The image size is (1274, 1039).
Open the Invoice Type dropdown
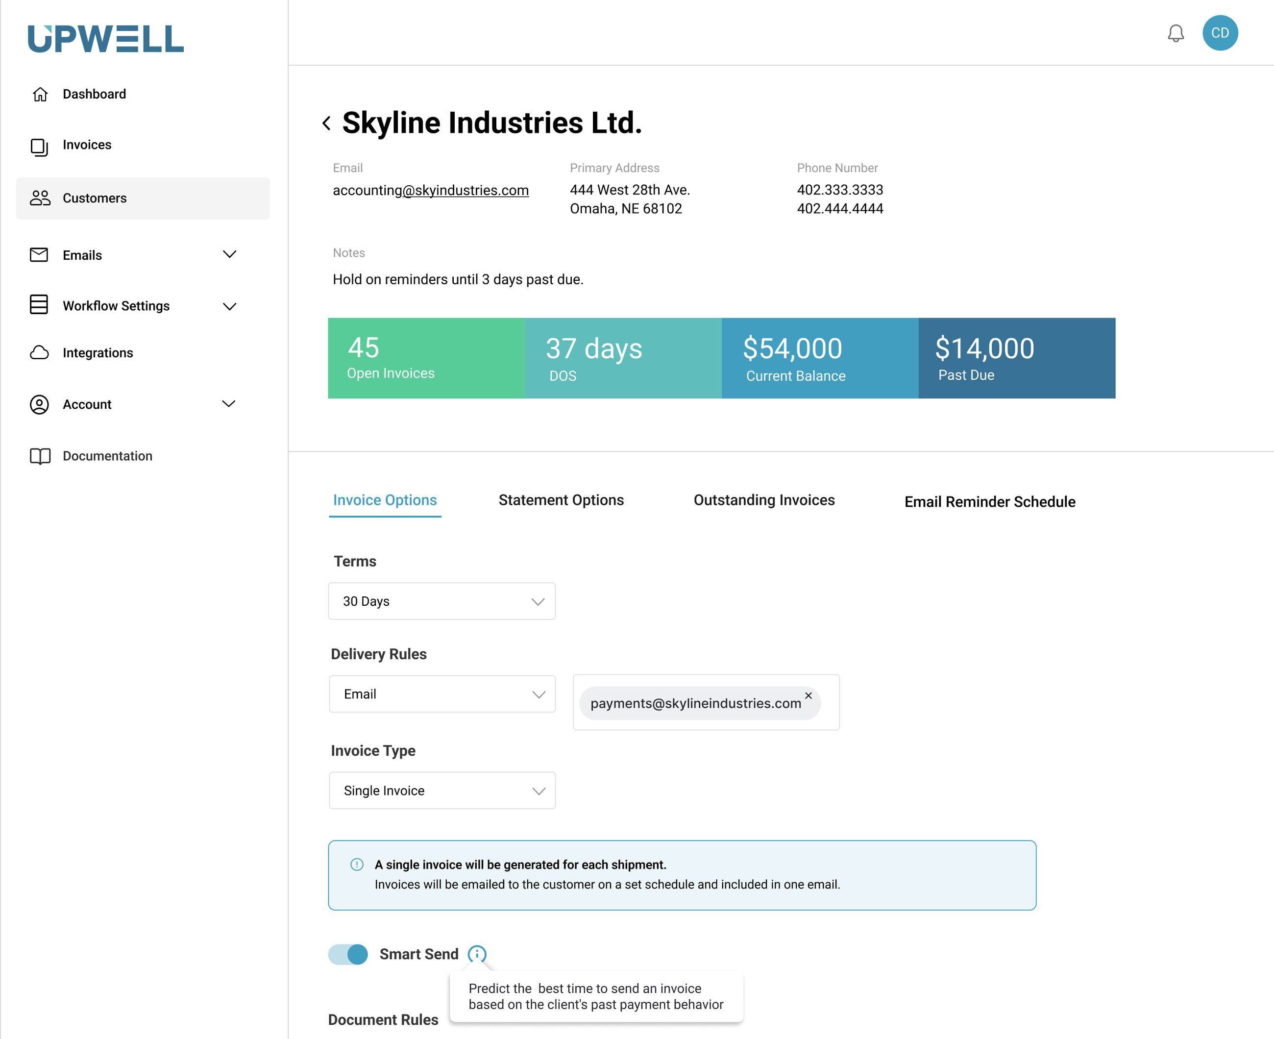coord(441,791)
